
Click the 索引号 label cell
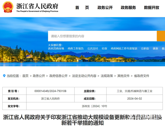pos(14,91)
